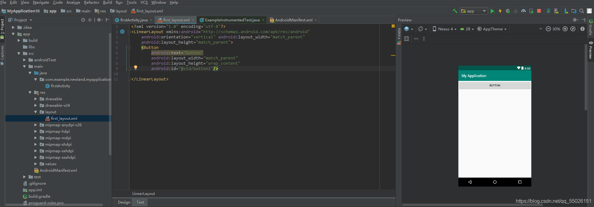Hide the Project tool window
This screenshot has width=594, height=207.
[x=107, y=20]
